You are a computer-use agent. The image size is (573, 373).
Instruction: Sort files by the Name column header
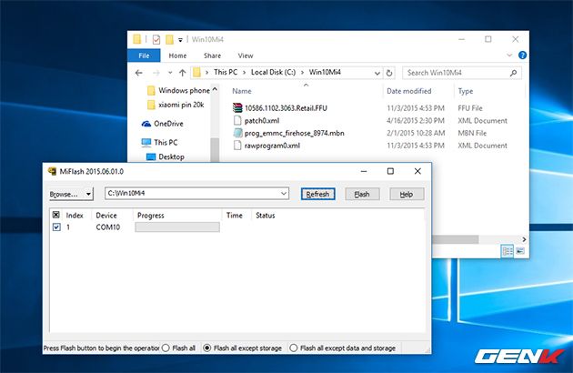pos(242,91)
